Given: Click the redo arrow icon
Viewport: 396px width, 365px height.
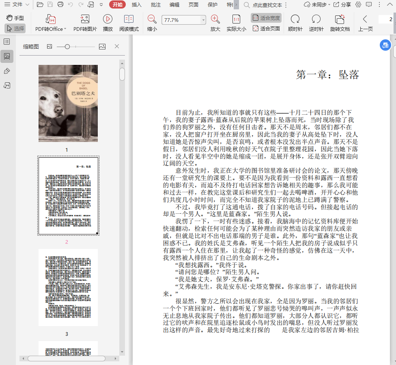Looking at the screenshot, I should [81, 4].
